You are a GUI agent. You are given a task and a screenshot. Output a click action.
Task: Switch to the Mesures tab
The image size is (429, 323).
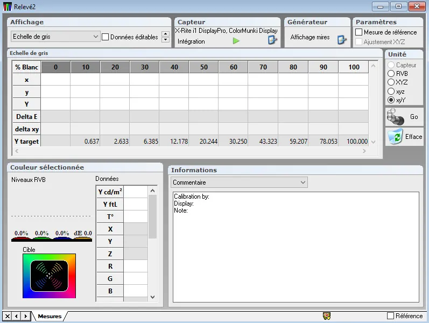(x=50, y=316)
